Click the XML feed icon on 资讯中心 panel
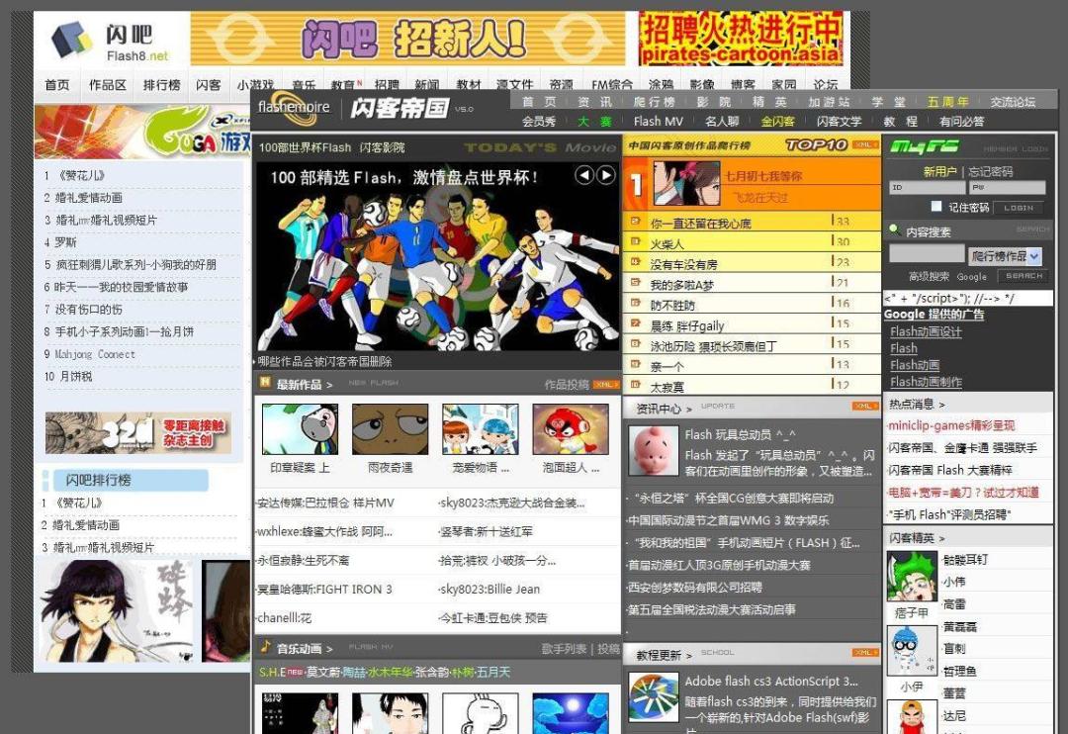The height and width of the screenshot is (734, 1068). point(865,406)
